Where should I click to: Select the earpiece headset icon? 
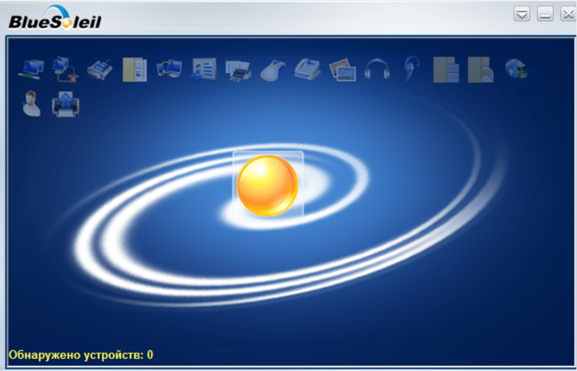pyautogui.click(x=410, y=69)
